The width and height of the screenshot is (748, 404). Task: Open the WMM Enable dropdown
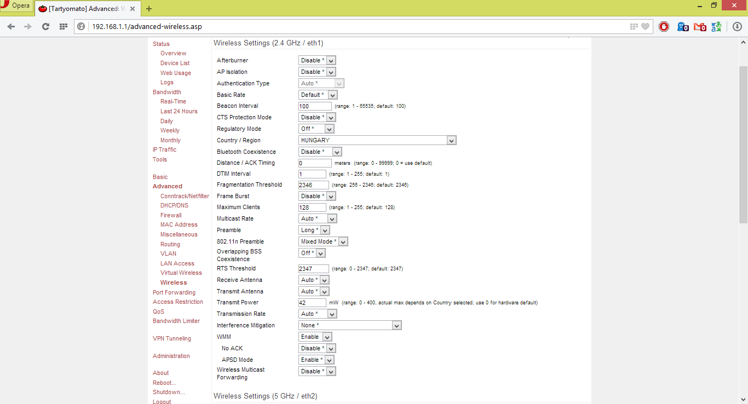315,337
